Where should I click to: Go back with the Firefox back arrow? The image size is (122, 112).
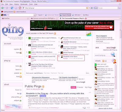2,8
